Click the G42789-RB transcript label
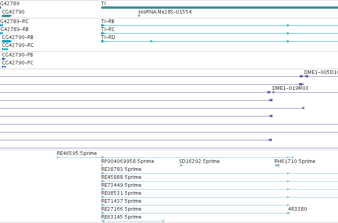The height and width of the screenshot is (223, 338). [14, 29]
